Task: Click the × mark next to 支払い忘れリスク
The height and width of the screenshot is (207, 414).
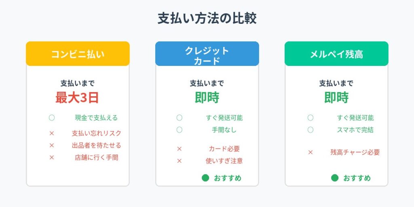Action: (52, 133)
